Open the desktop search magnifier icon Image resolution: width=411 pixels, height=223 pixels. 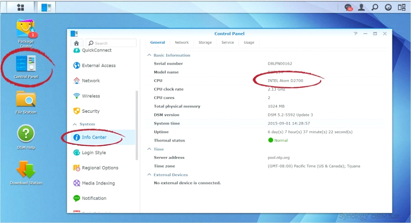(375, 7)
